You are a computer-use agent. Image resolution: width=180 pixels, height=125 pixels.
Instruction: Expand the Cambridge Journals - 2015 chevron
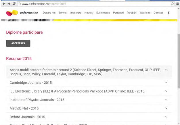pyautogui.click(x=166, y=82)
